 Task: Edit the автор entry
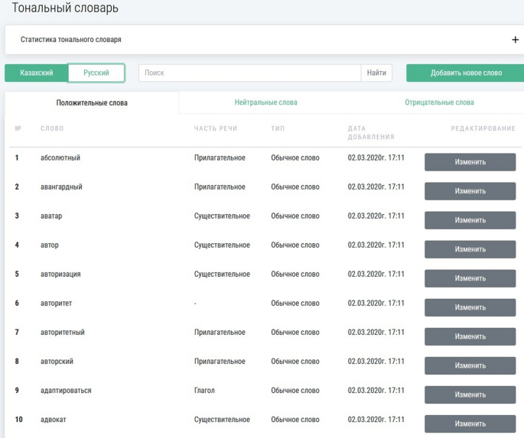(470, 249)
